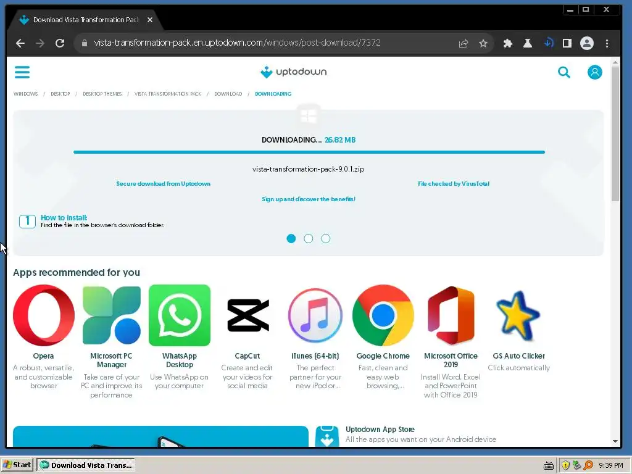Open the user account icon on page
632x474 pixels.
coord(594,72)
